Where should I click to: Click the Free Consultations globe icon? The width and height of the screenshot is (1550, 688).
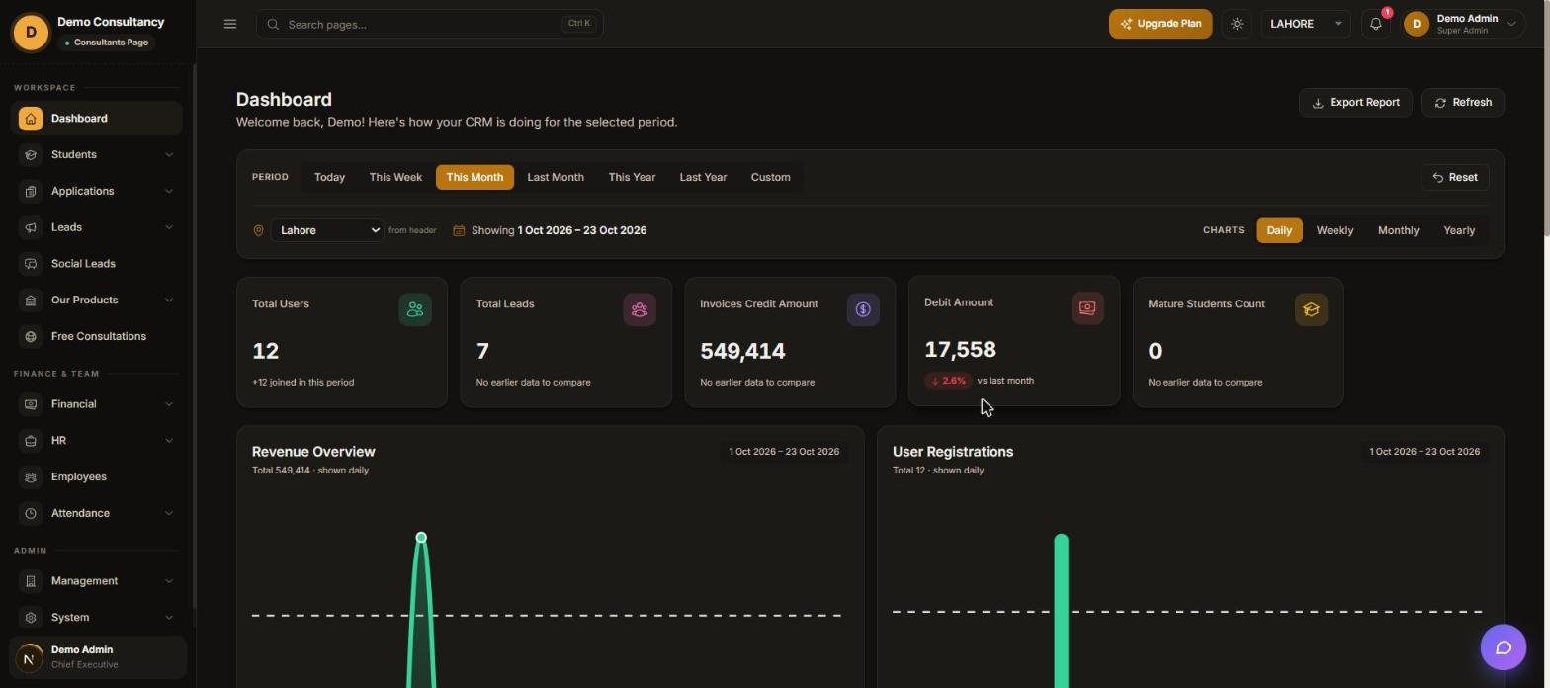click(31, 336)
